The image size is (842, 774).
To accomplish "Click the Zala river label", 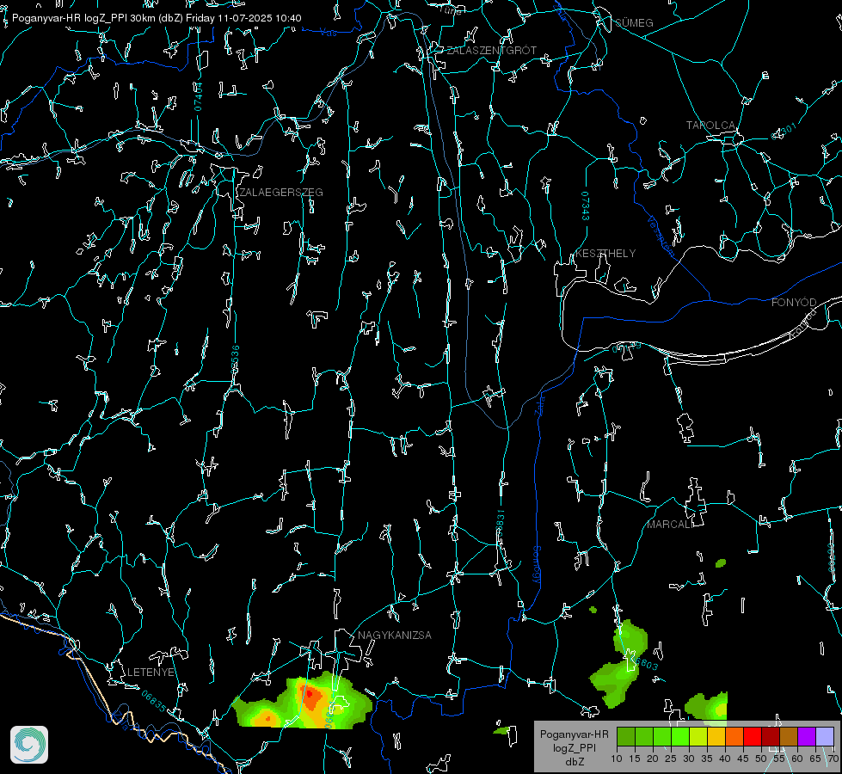I will [539, 406].
